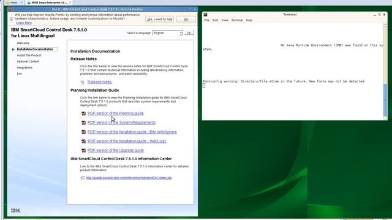This screenshot has width=392, height=220.
Task: Open PDF Installation guide for WebLogic
Action: coord(127,141)
